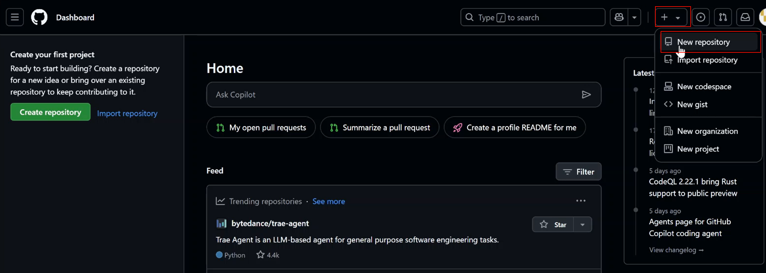Open CodeQL 2.22.1 Rust support changelog entry
Screen dimensions: 766x273
point(693,187)
